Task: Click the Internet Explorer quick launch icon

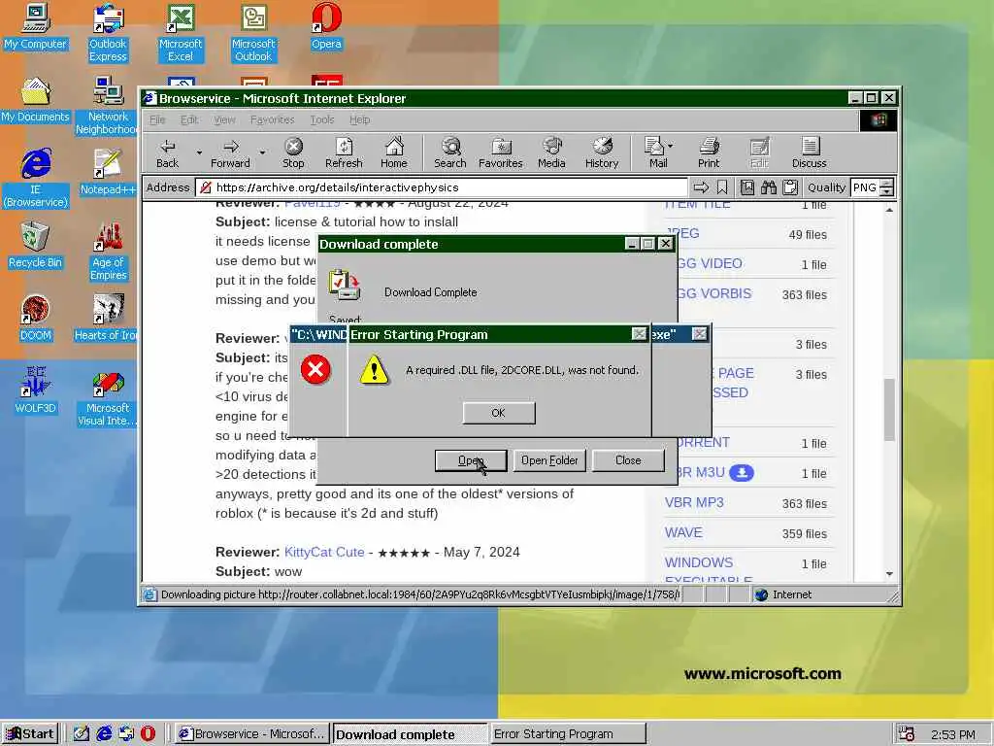Action: pos(104,734)
